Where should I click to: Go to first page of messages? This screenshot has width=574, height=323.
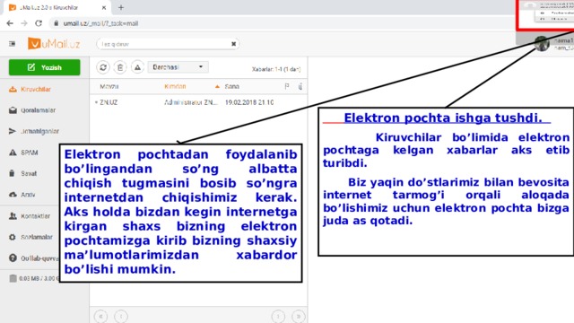[x=100, y=317]
